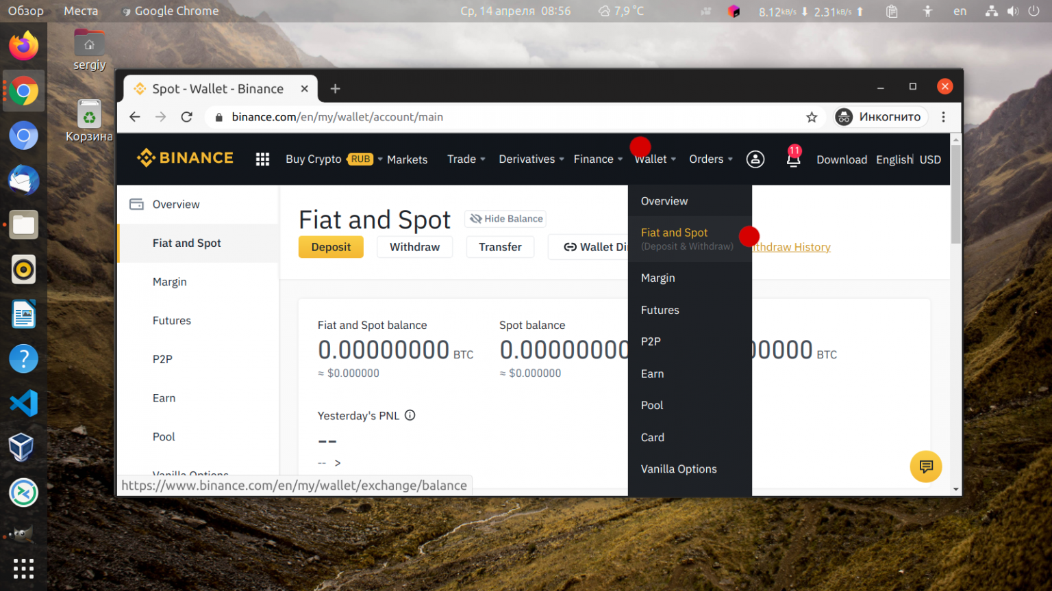Click the Withdraw button
This screenshot has height=591, width=1052.
point(414,247)
